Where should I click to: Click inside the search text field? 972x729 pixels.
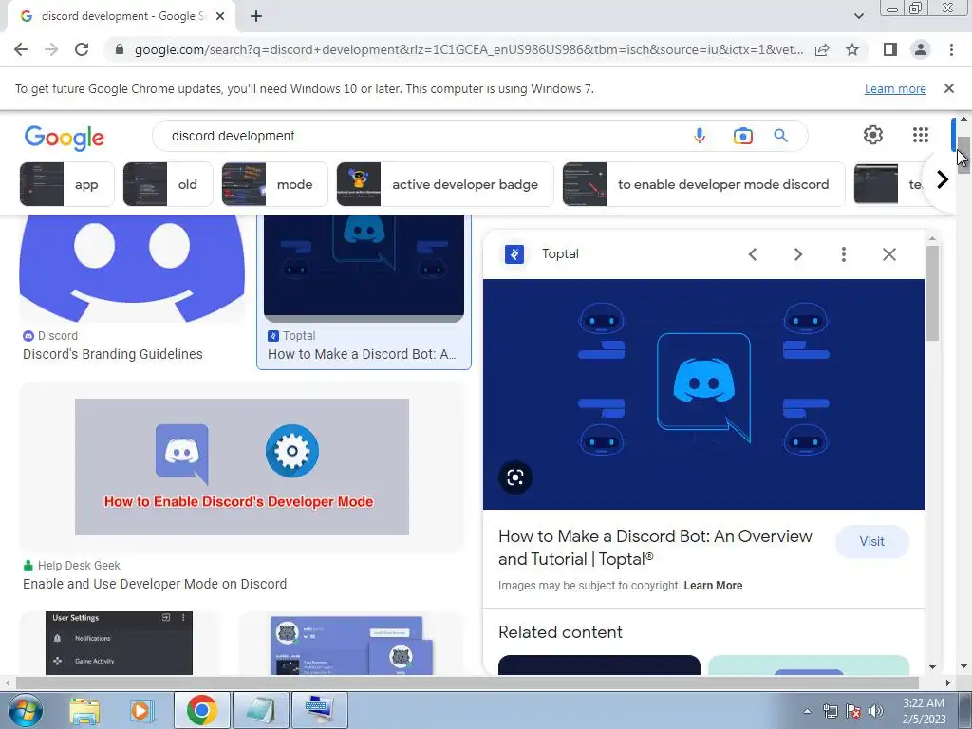[x=421, y=136]
